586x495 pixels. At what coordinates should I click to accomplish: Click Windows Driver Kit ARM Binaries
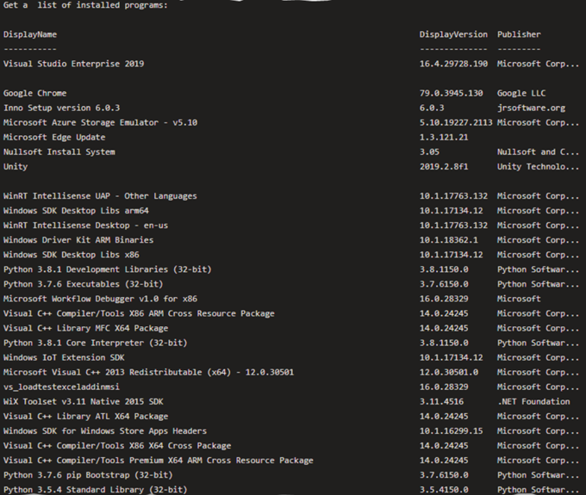pyautogui.click(x=78, y=240)
